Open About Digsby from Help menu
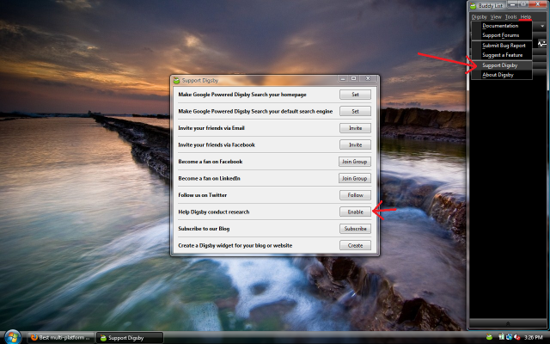550x344 pixels. [x=502, y=75]
